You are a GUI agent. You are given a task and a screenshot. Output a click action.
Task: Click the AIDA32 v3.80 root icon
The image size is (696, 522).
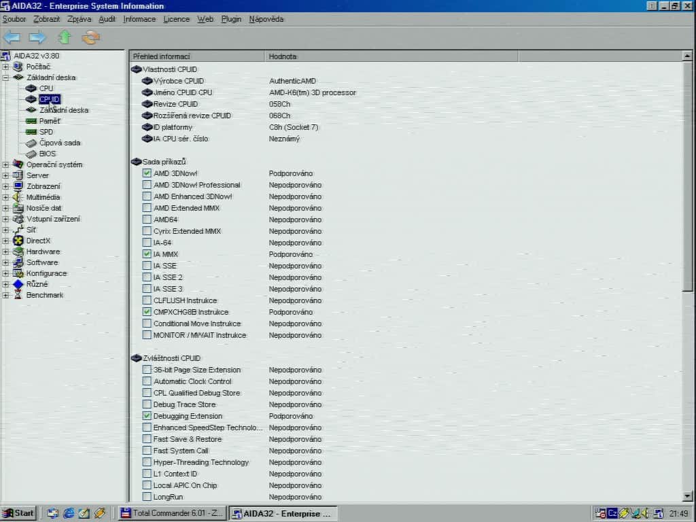[x=5, y=56]
